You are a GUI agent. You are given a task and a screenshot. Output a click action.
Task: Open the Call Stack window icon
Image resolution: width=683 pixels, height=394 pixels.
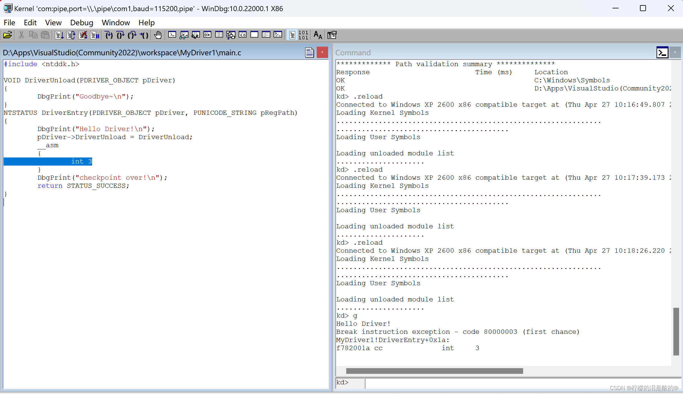click(x=231, y=35)
